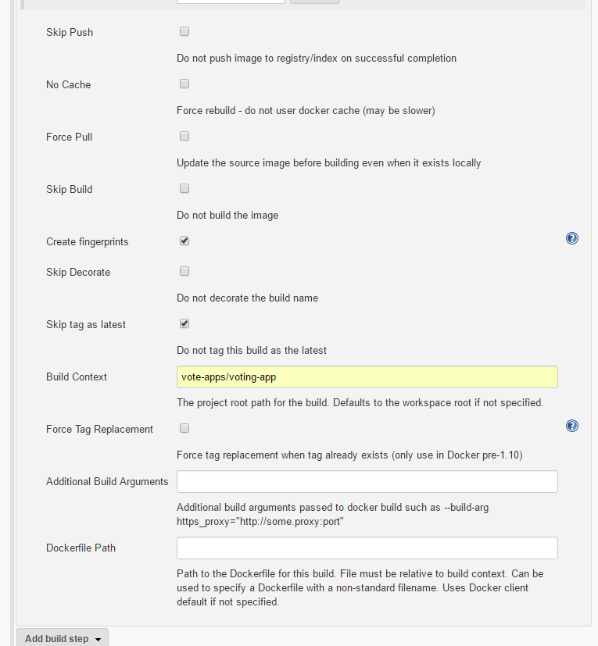Tick the Force Pull checkbox

pos(184,136)
